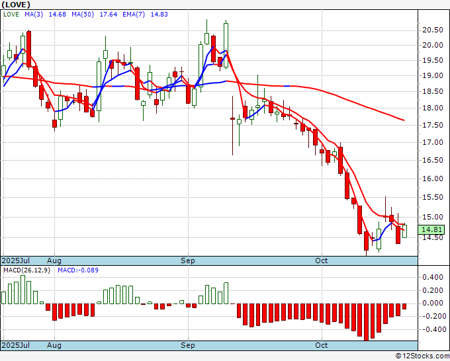Image resolution: width=450 pixels, height=361 pixels.
Task: Click the MA(50) value 17.64
Action: 109,15
